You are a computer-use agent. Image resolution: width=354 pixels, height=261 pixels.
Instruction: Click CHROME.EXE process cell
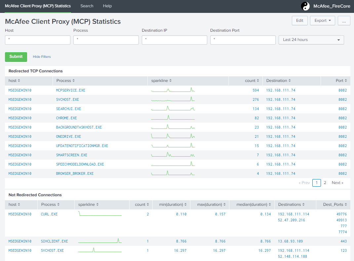66,118
